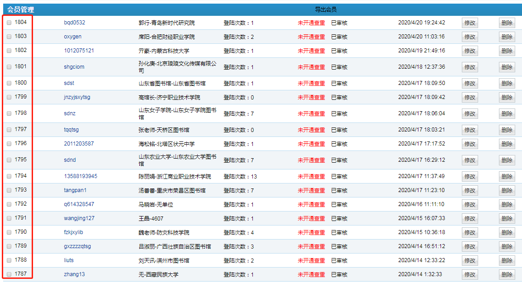Check the box for row 1787
This screenshot has height=282, width=522.
(x=9, y=274)
